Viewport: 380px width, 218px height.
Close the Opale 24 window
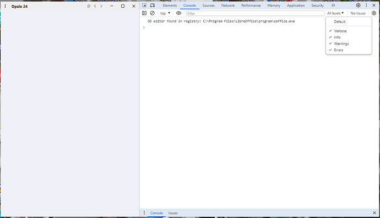(x=134, y=6)
